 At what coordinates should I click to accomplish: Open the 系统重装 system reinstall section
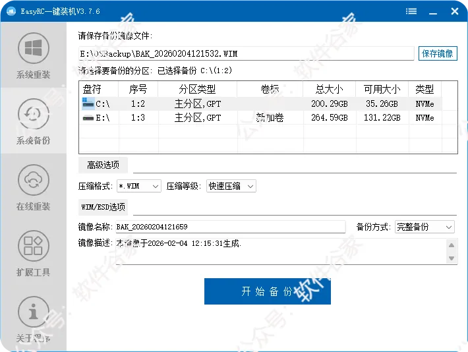[x=33, y=55]
